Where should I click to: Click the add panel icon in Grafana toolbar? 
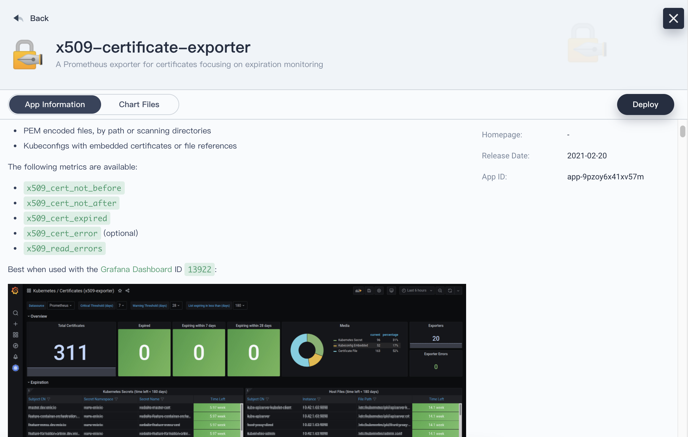[x=358, y=291]
